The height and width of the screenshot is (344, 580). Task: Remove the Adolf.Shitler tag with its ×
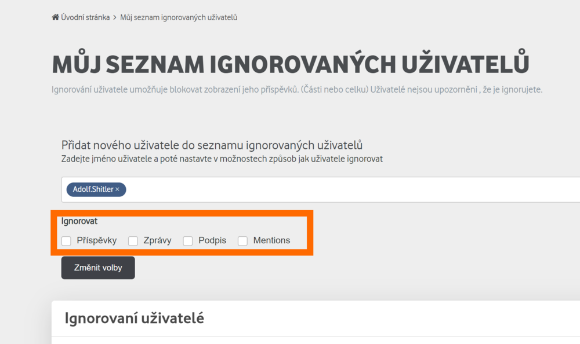[x=117, y=189]
